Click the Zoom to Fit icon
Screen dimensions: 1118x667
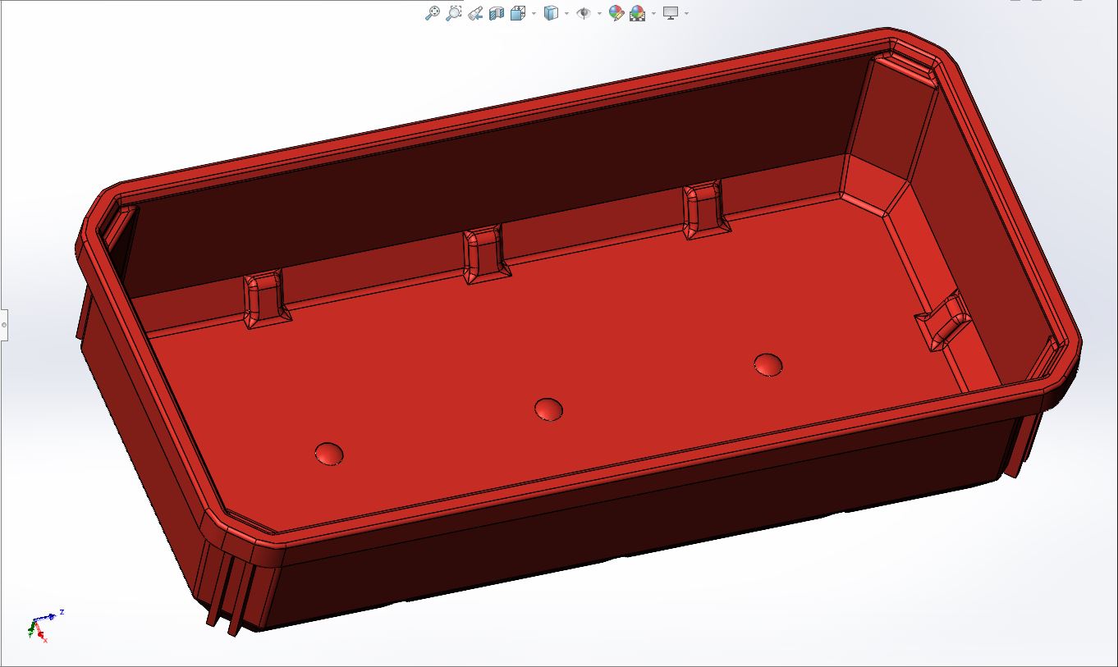pyautogui.click(x=432, y=13)
